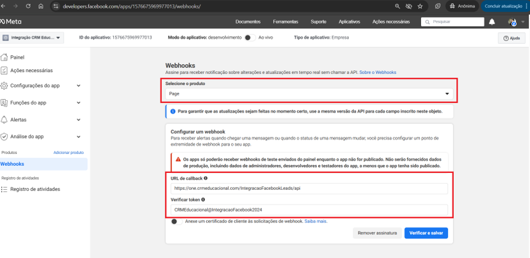Open the Sobre o Webhooks link
530x258 pixels.
(378, 72)
